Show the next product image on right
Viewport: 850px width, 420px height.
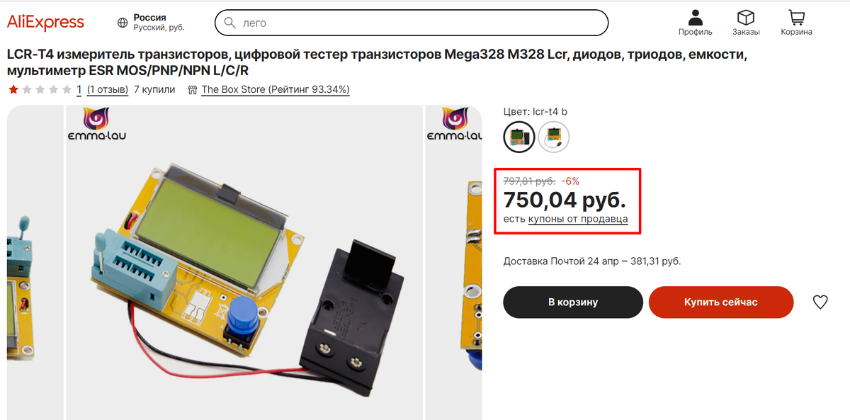[453, 263]
